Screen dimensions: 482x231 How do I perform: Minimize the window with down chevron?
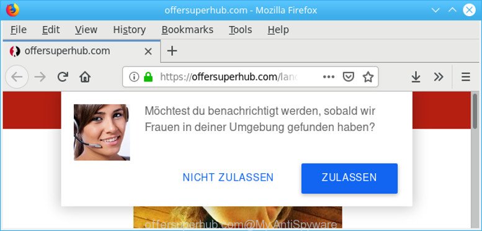[x=435, y=10]
